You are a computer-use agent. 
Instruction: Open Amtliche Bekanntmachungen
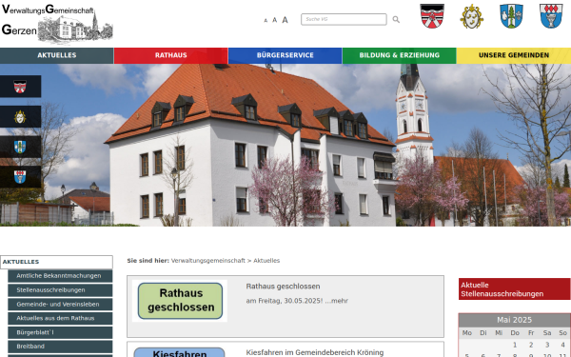pos(60,276)
